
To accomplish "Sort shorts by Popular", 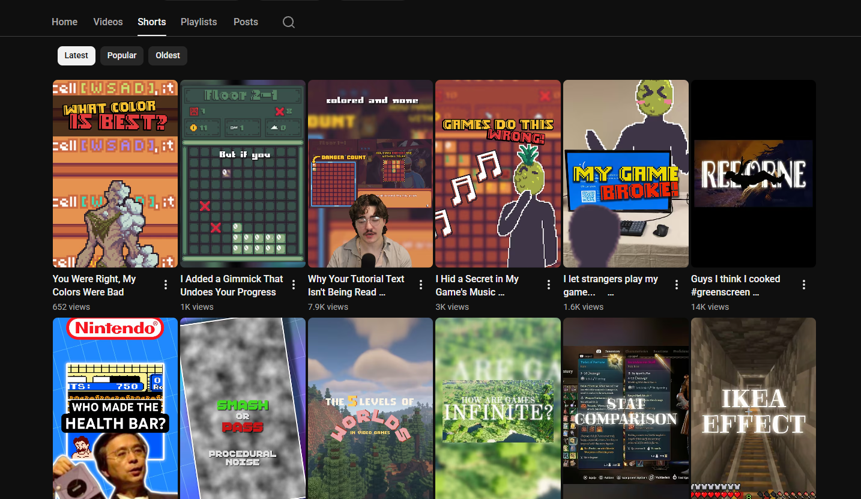I will tap(122, 55).
